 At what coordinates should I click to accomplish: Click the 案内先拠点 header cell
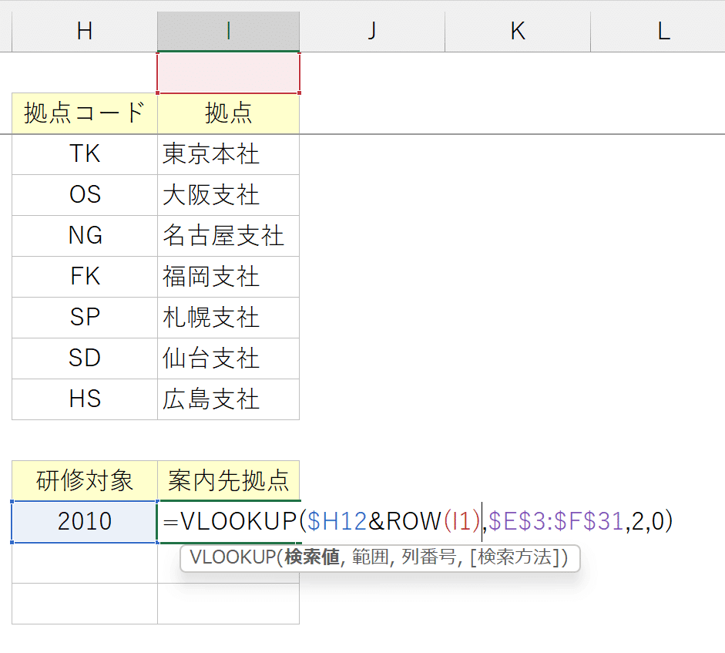point(227,480)
